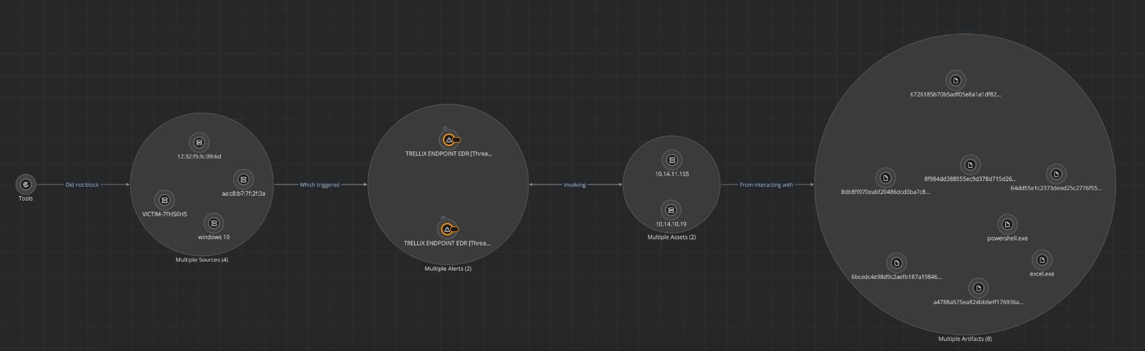Click the '10.14.10.19' IP address text

pyautogui.click(x=671, y=224)
